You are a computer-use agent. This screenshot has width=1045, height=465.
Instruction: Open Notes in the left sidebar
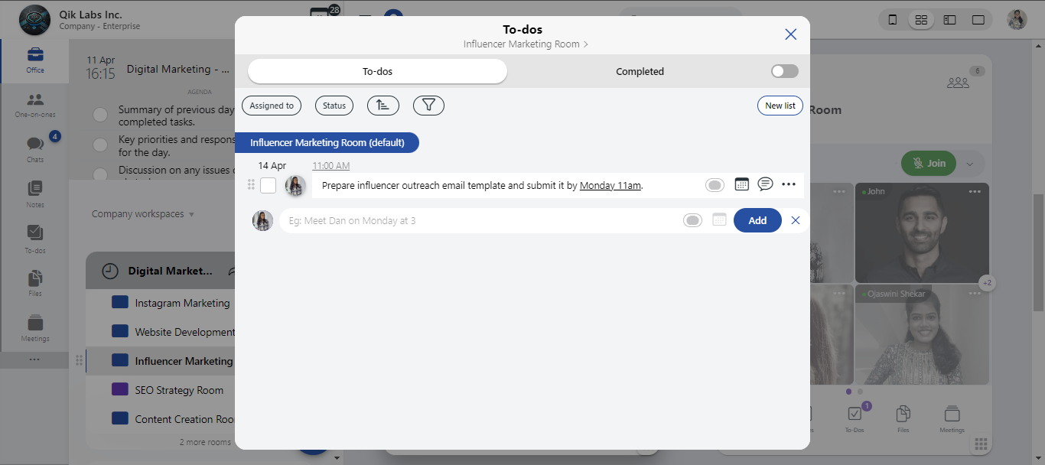pyautogui.click(x=35, y=193)
